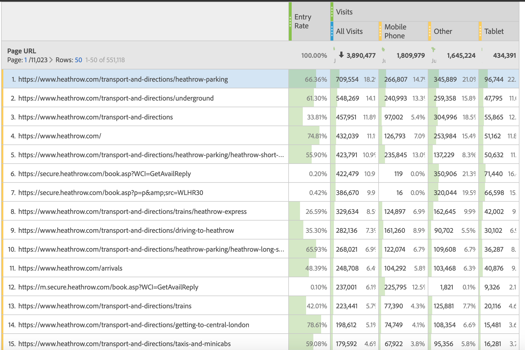525x350 pixels.
Task: Click the 434,391 Tablet total
Action: tap(504, 56)
